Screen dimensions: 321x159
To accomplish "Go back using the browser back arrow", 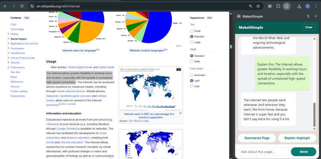I will [x=5, y=6].
